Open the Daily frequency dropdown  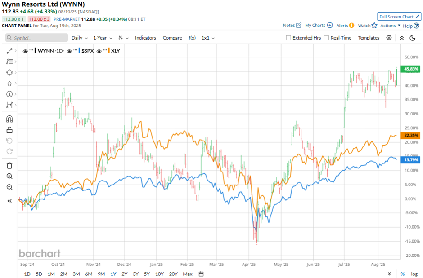tap(80, 38)
